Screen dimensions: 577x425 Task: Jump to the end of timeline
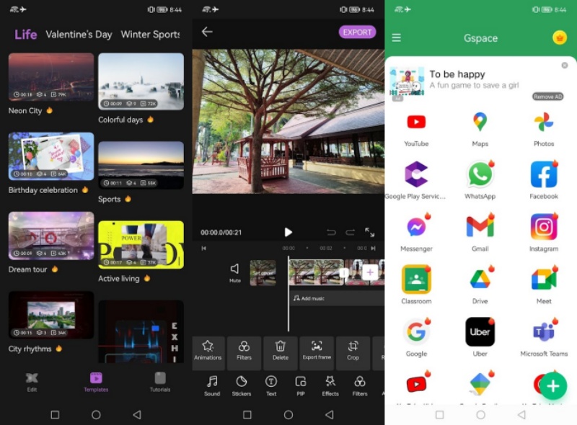[x=373, y=249]
